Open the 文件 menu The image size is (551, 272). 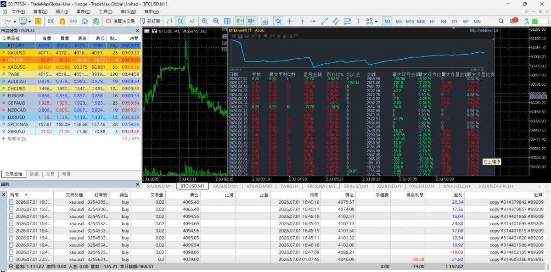click(18, 11)
